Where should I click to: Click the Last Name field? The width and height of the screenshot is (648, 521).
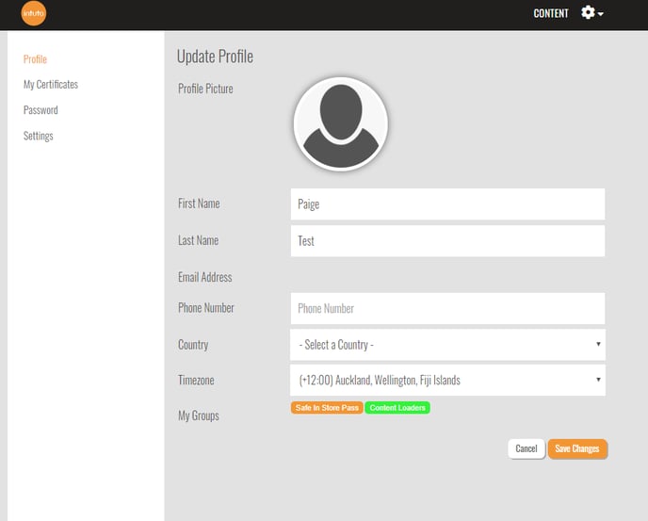point(447,240)
